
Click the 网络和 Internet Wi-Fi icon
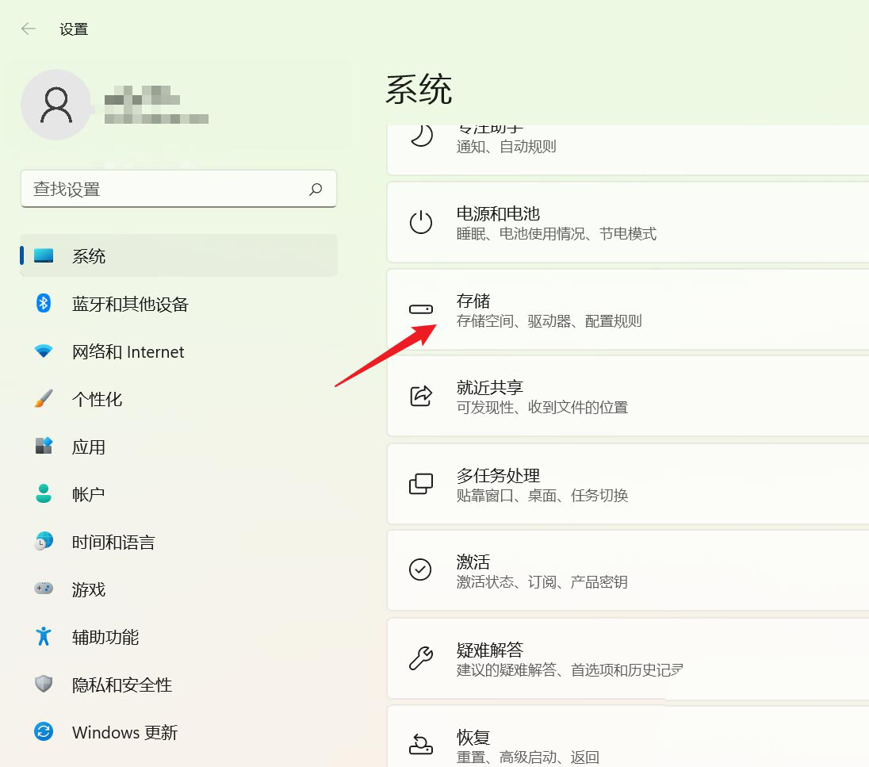click(x=42, y=351)
